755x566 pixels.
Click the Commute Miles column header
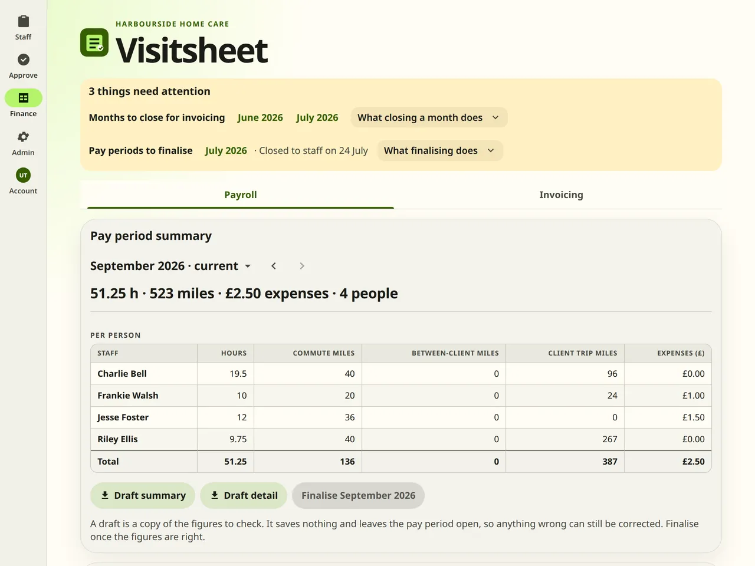(308, 353)
